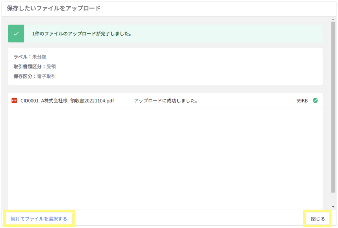Click the upload complete message banner
Viewport: 338px width, 228px height.
point(165,33)
